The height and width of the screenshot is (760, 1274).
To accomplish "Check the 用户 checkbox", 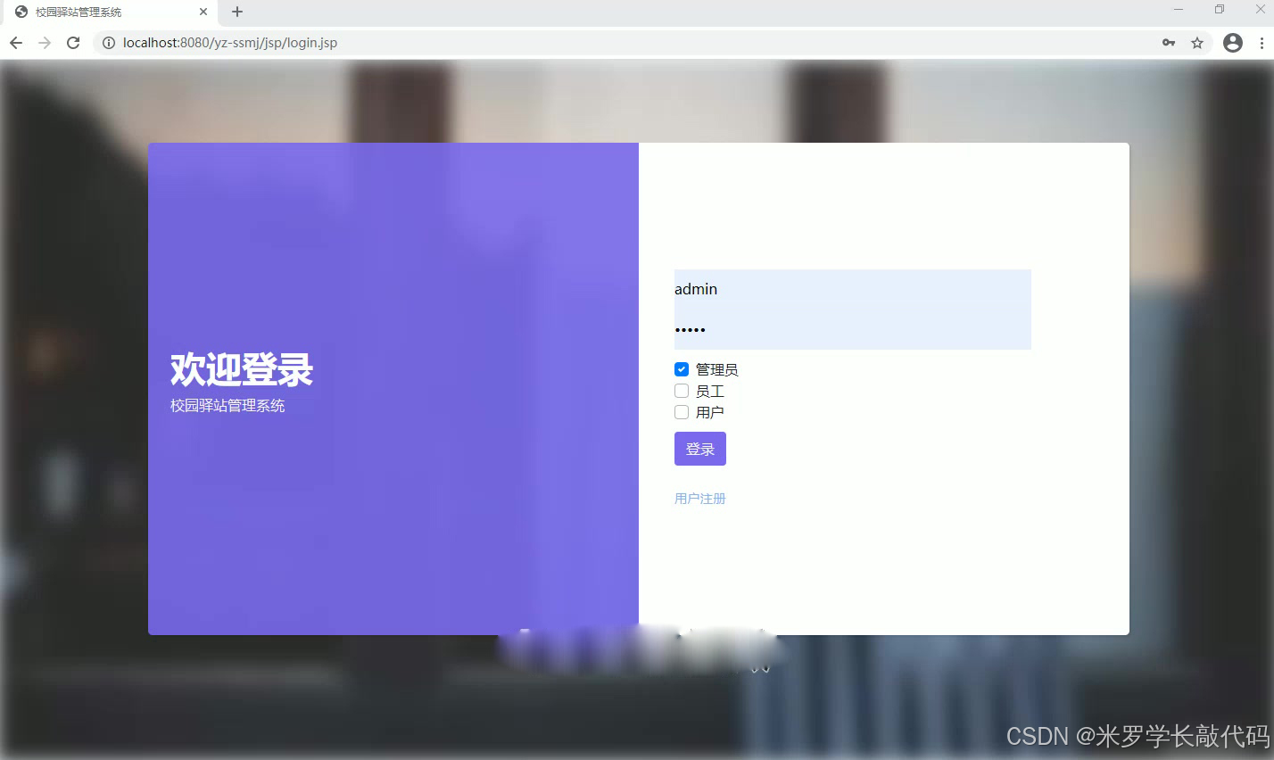I will [681, 411].
